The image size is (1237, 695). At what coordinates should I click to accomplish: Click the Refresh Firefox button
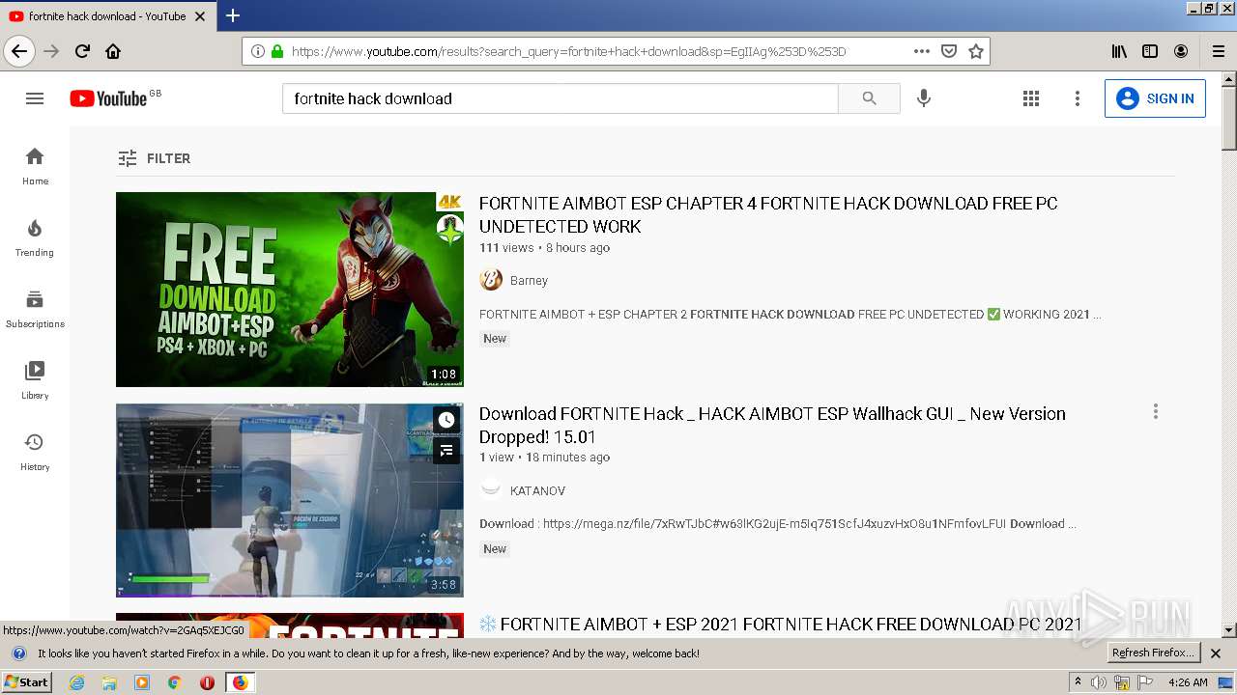1153,653
